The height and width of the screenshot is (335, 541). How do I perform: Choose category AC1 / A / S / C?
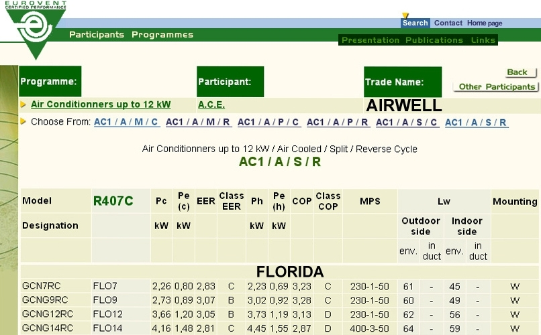coord(407,122)
